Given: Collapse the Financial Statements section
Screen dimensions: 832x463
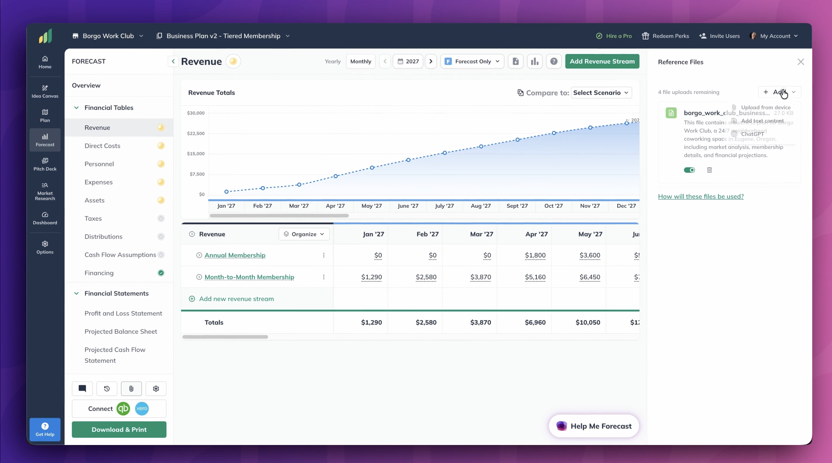Looking at the screenshot, I should tap(76, 294).
